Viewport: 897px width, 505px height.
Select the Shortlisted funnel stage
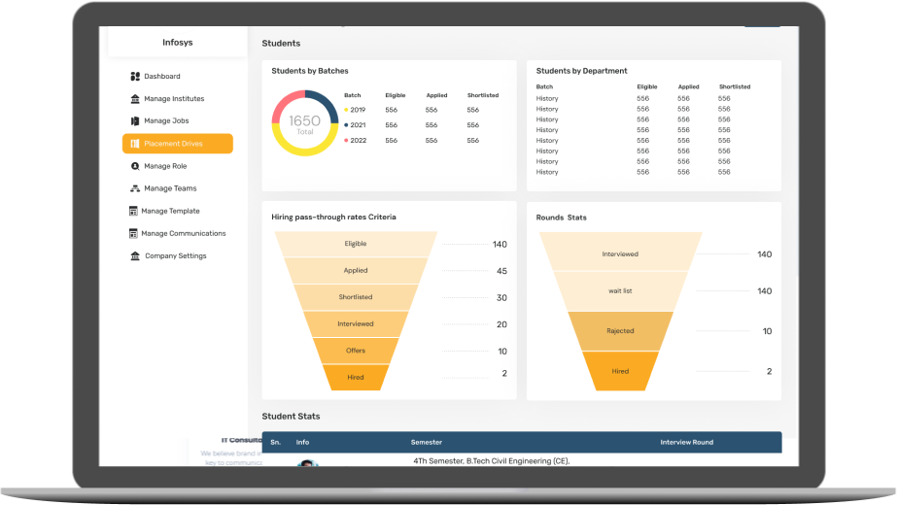(356, 297)
